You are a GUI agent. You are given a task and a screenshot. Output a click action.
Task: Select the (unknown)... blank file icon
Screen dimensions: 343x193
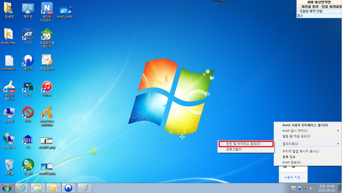coord(9,63)
